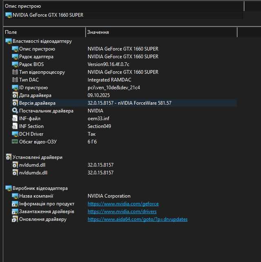Click the driver date value 09.10.2025
The image size is (261, 262).
[x=99, y=95]
